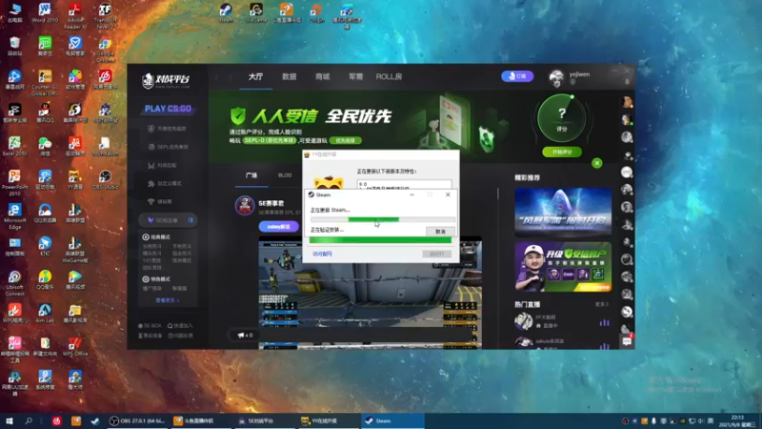Click the yejiwen user avatar
This screenshot has width=762, height=429.
556,77
